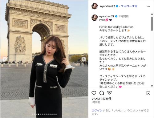Show next photo with right arrow
Image resolution: width=154 pixels, height=118 pixels.
pos(84,59)
